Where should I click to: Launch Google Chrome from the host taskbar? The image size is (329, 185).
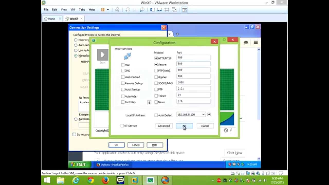(x=90, y=180)
